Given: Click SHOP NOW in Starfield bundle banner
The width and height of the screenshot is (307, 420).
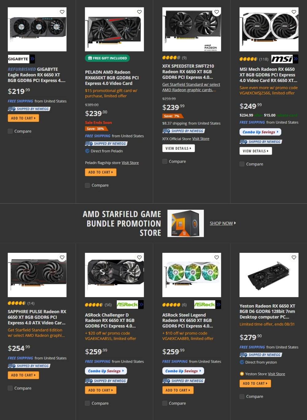Looking at the screenshot, I should tap(223, 223).
